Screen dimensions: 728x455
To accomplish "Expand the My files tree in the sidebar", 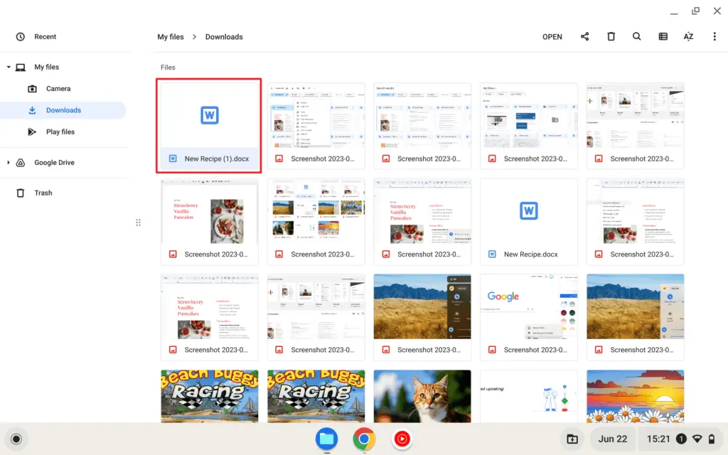I will [8, 66].
